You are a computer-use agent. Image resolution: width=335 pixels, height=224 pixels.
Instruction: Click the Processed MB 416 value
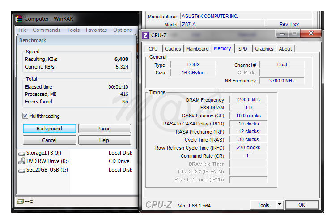(124, 94)
